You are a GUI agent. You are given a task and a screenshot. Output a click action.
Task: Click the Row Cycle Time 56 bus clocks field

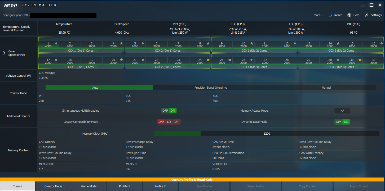point(168,156)
